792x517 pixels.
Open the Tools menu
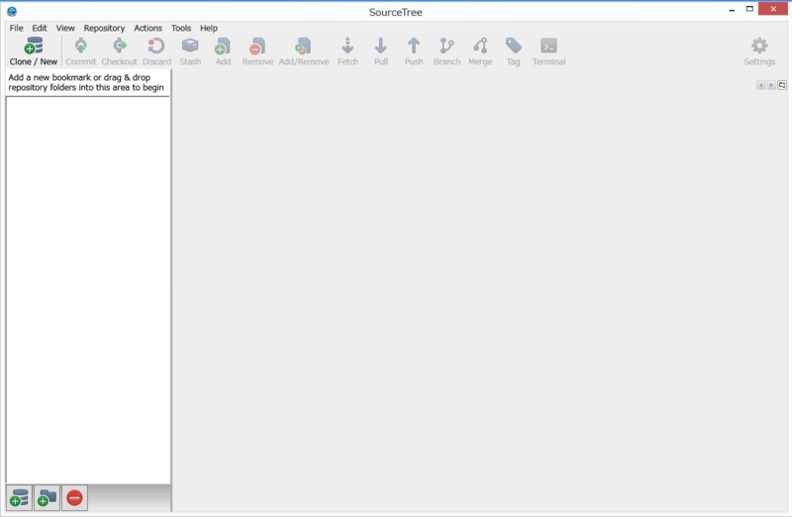click(x=181, y=29)
